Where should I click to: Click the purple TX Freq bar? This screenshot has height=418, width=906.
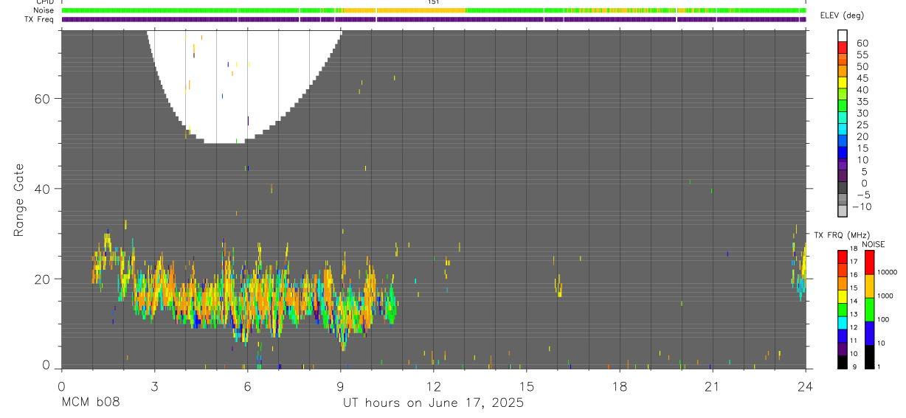[433, 19]
